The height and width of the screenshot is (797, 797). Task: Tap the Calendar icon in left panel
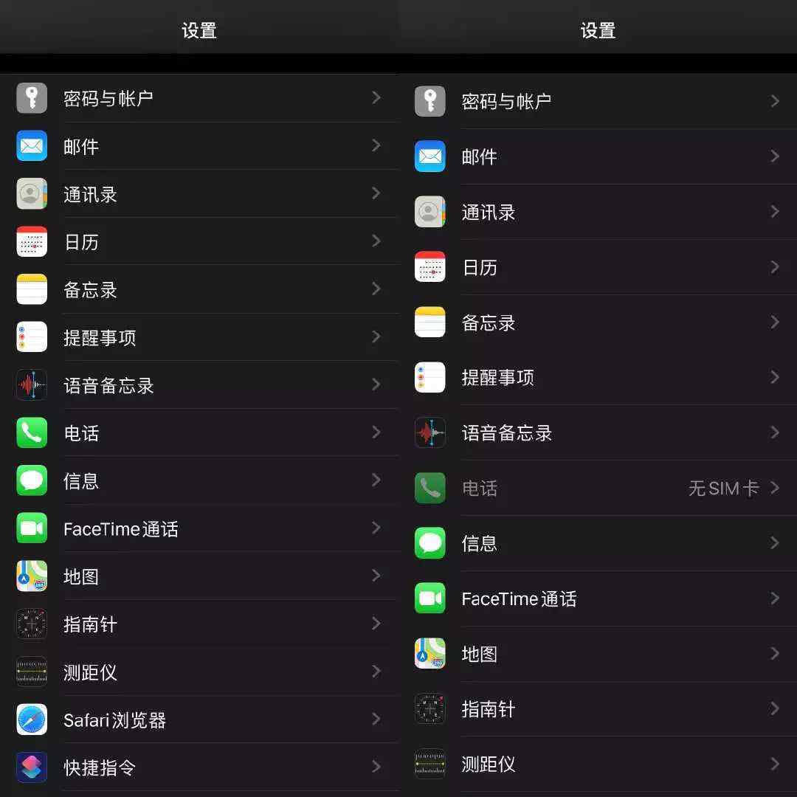point(32,241)
